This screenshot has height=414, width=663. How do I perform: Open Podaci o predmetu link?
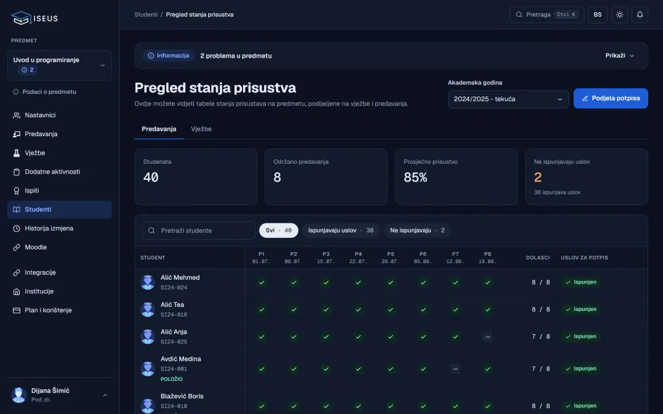point(44,91)
